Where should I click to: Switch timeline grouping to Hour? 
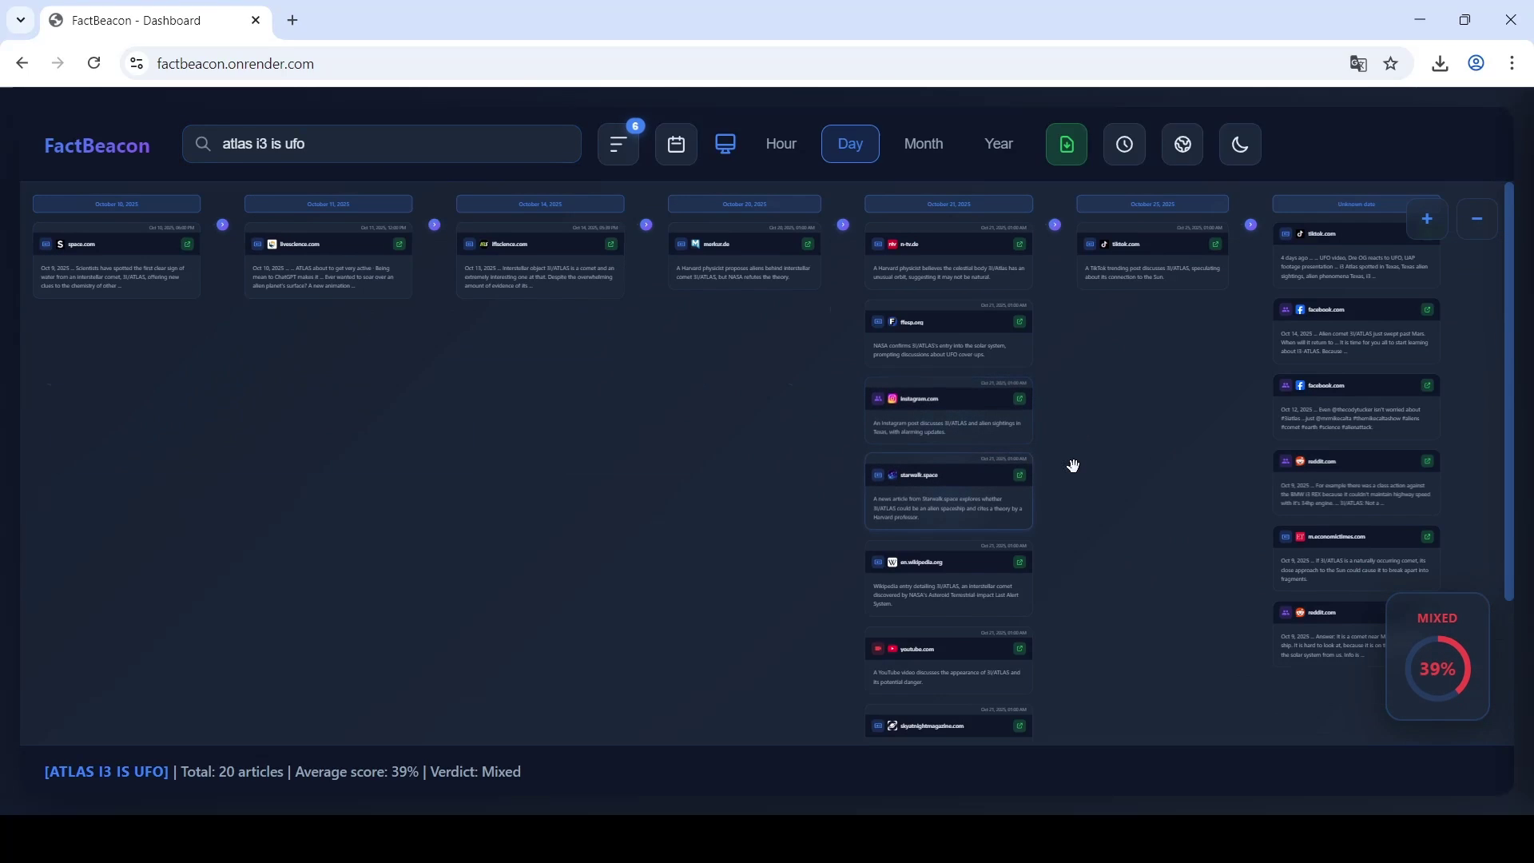781,144
